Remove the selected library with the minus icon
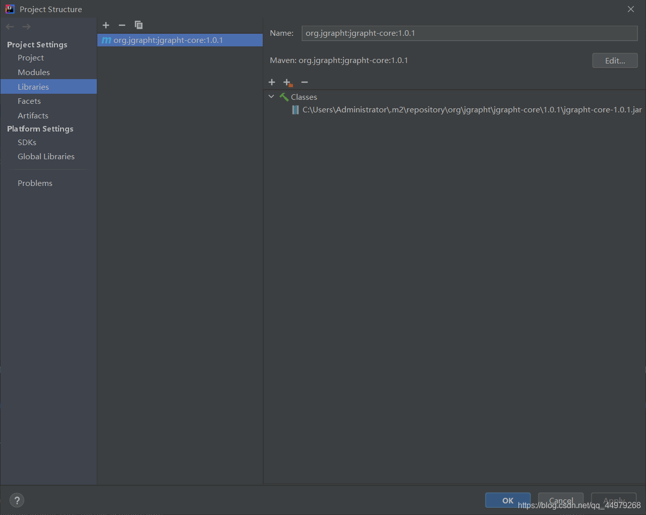 pos(122,25)
